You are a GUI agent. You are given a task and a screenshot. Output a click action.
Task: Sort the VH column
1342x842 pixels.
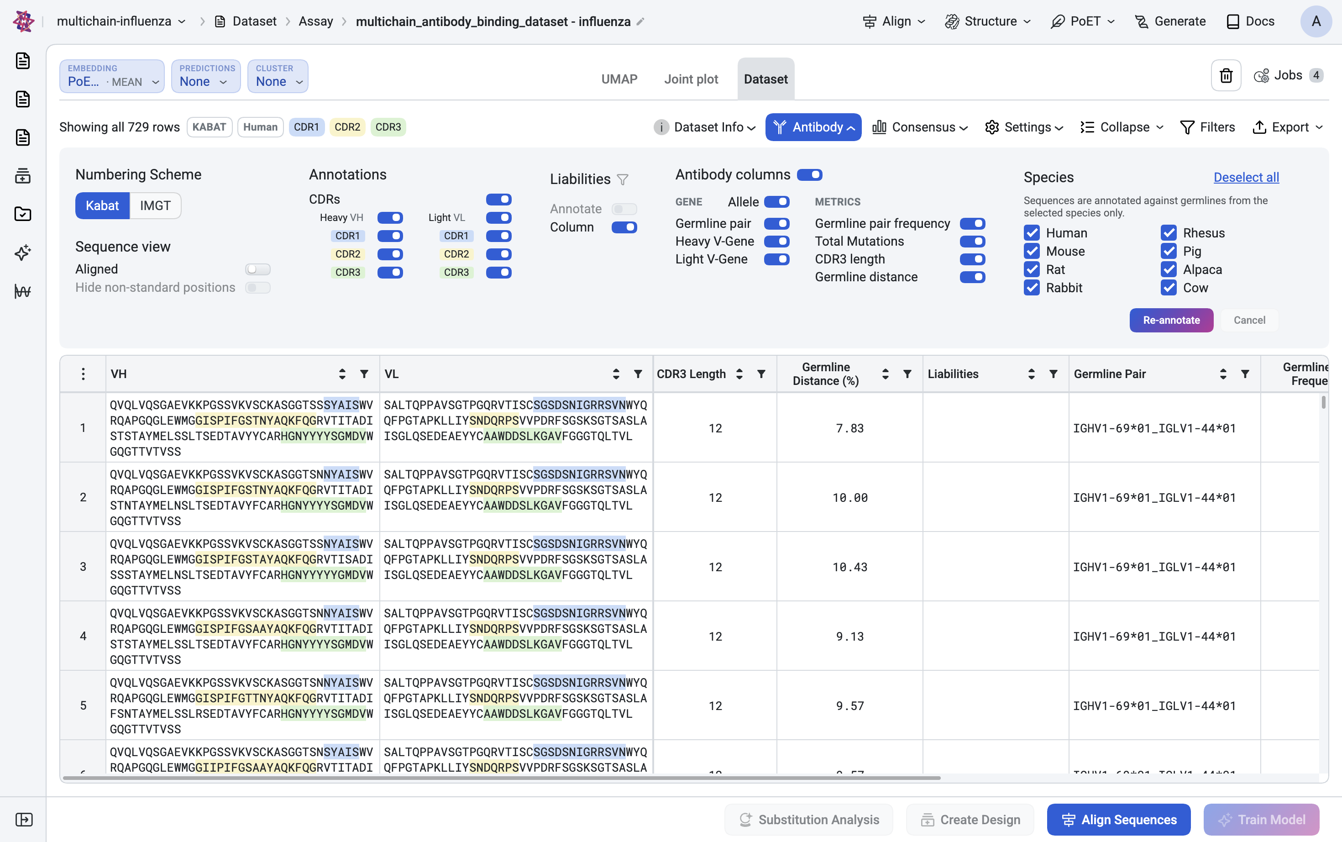pyautogui.click(x=342, y=374)
